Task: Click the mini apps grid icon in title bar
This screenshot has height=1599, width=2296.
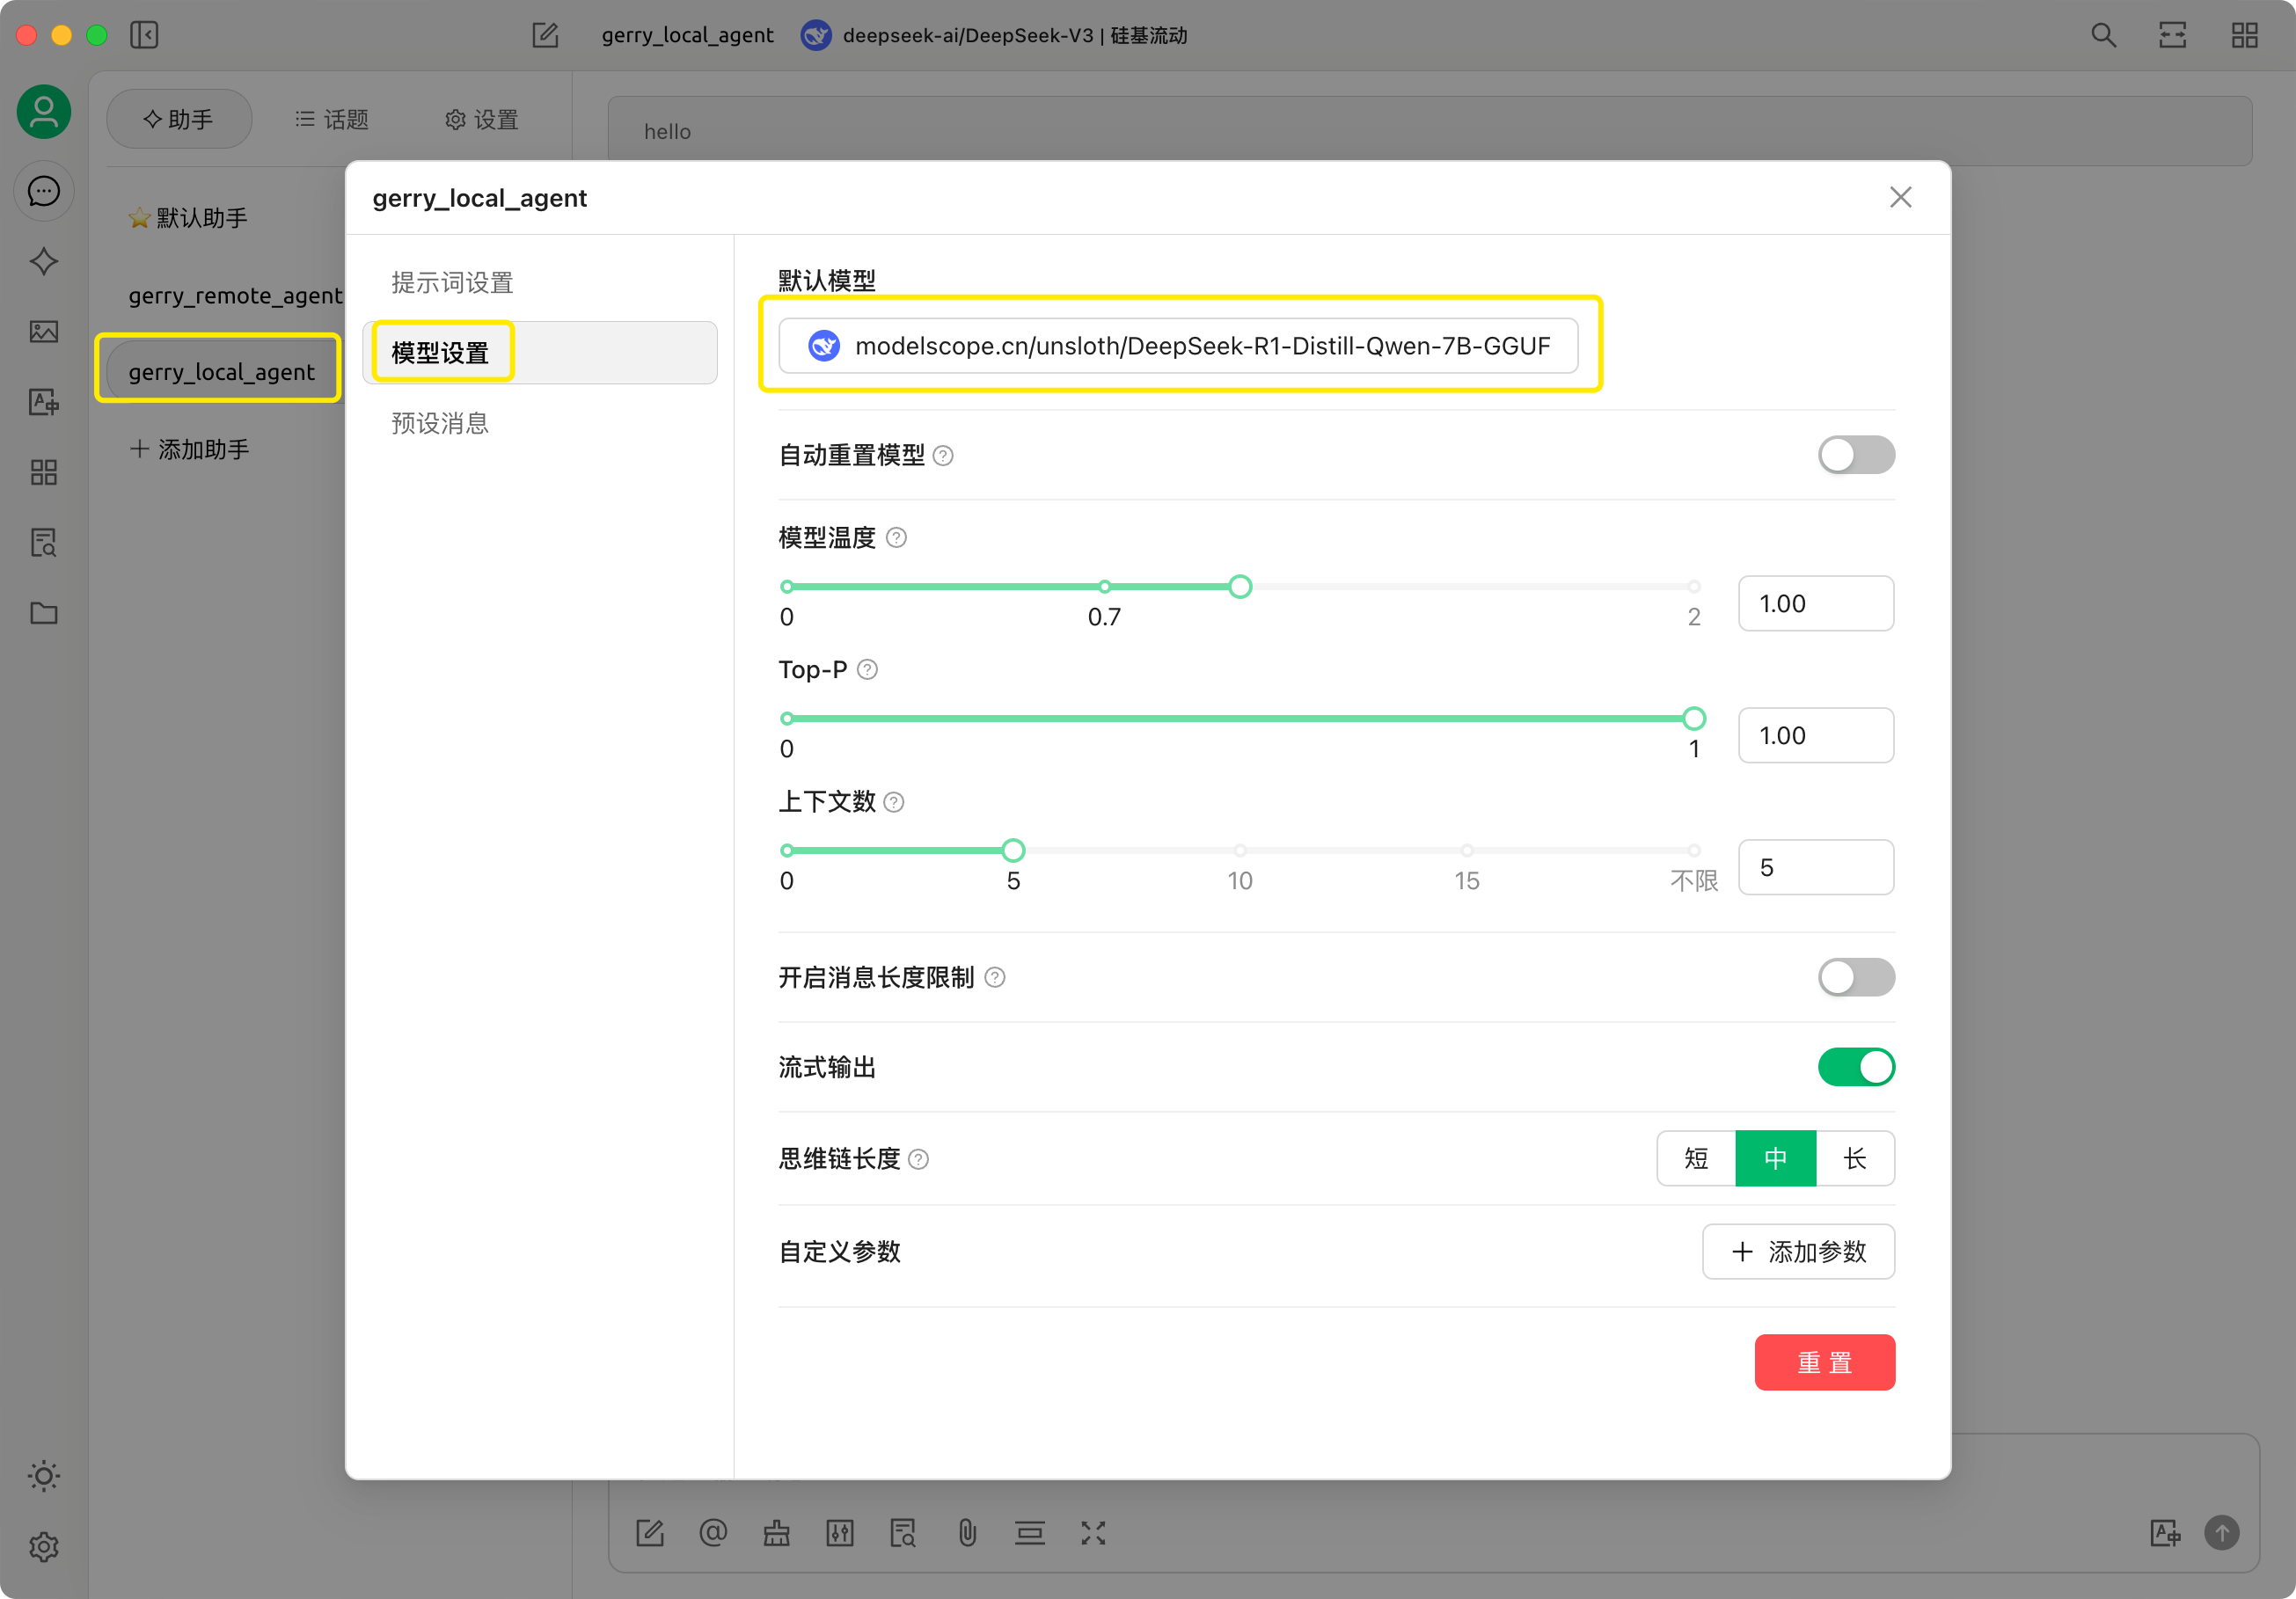Action: (2245, 35)
